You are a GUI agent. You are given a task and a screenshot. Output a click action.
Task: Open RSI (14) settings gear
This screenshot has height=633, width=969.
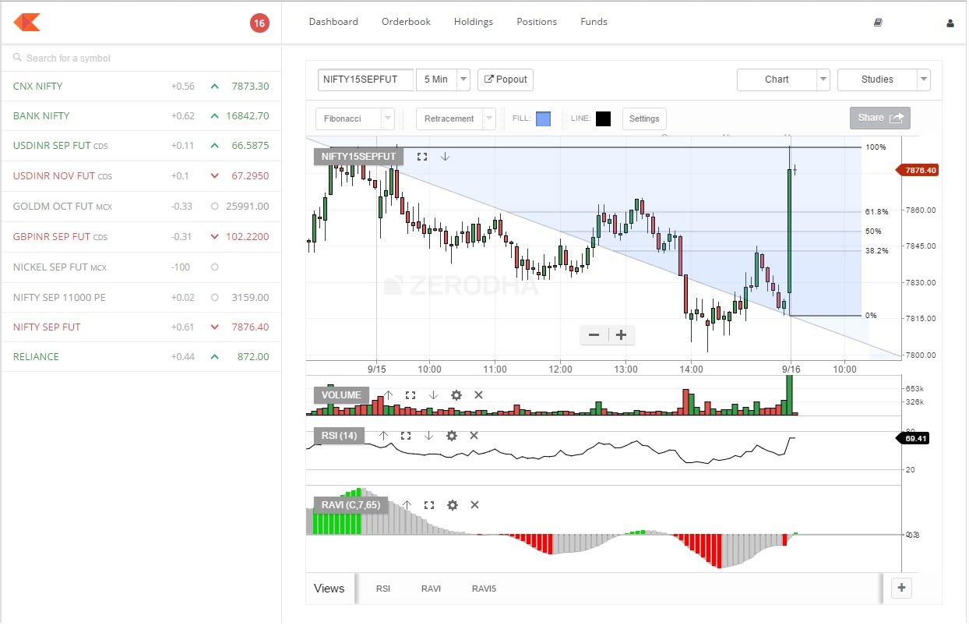[x=452, y=435]
